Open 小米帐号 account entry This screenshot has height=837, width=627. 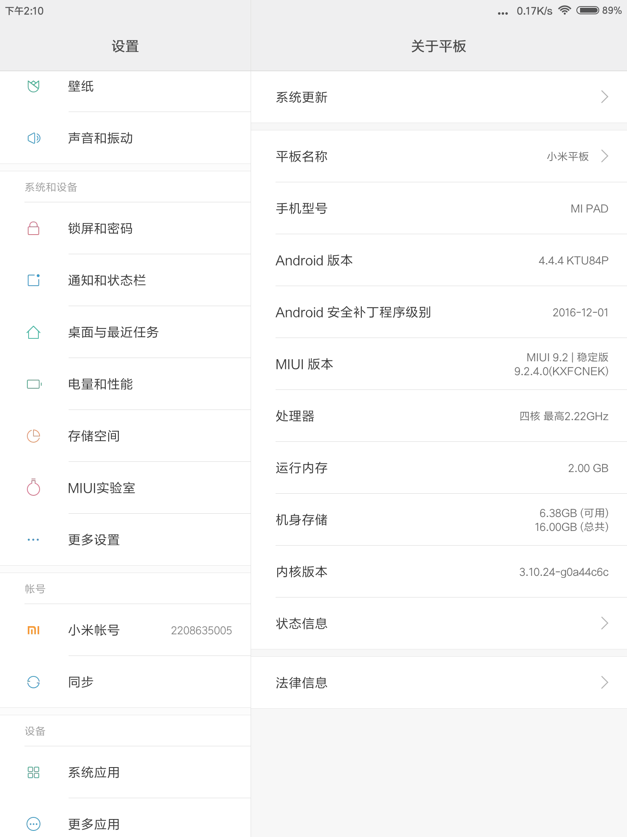[125, 630]
